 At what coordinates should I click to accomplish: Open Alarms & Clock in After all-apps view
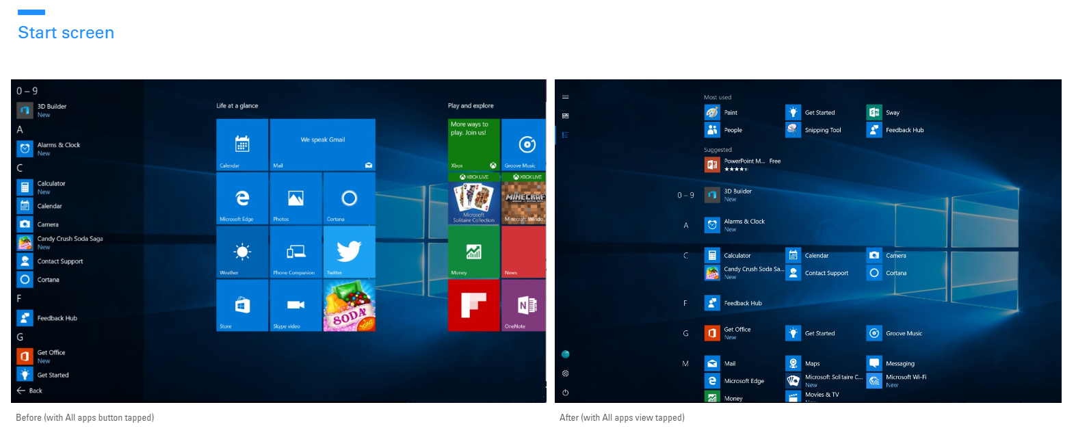[735, 225]
